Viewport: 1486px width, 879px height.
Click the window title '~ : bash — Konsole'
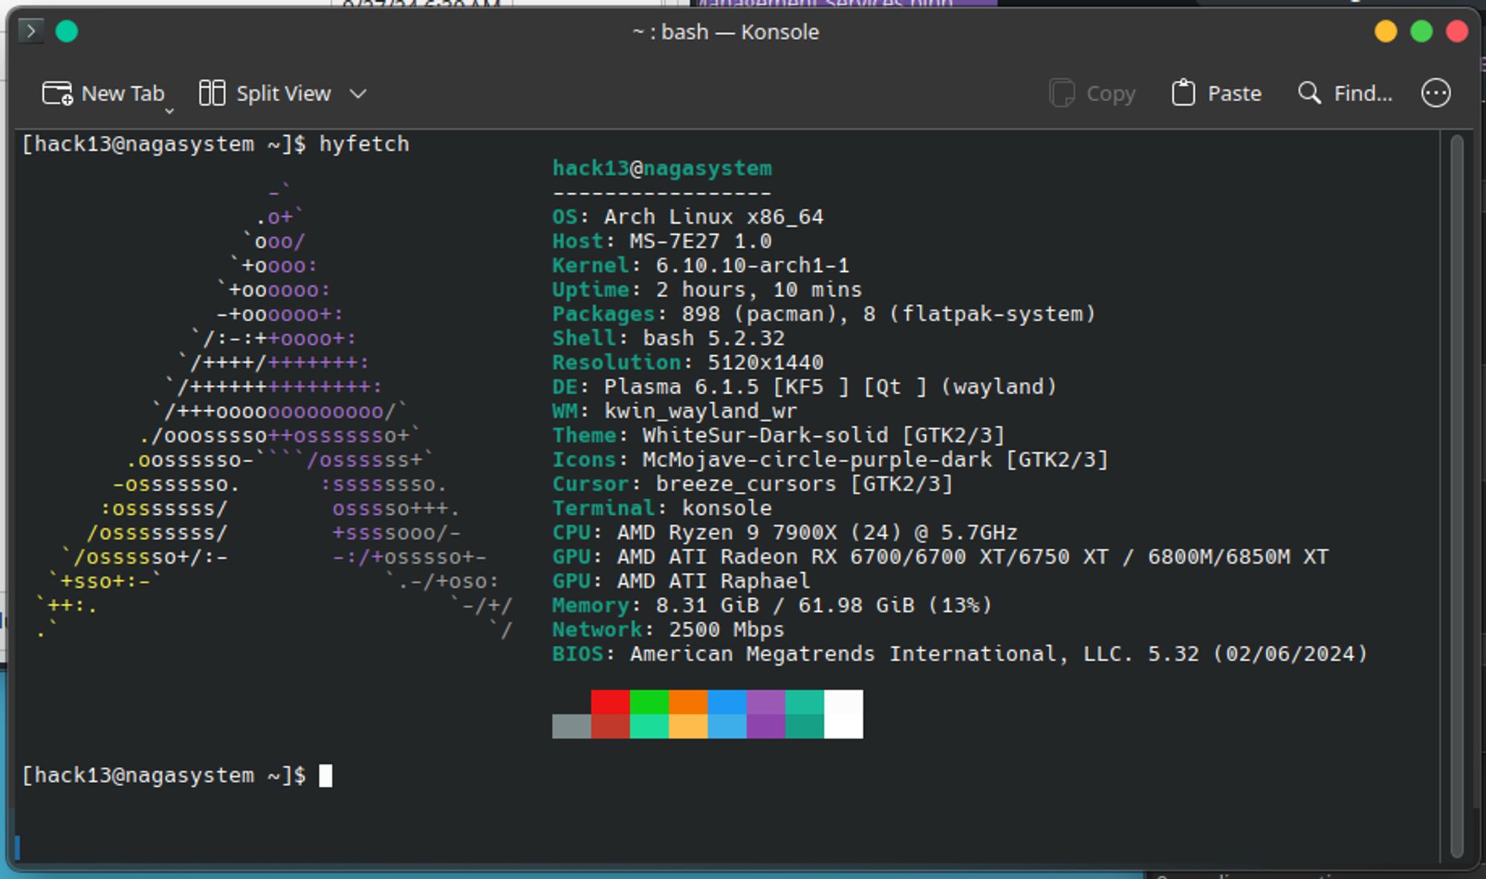[725, 32]
